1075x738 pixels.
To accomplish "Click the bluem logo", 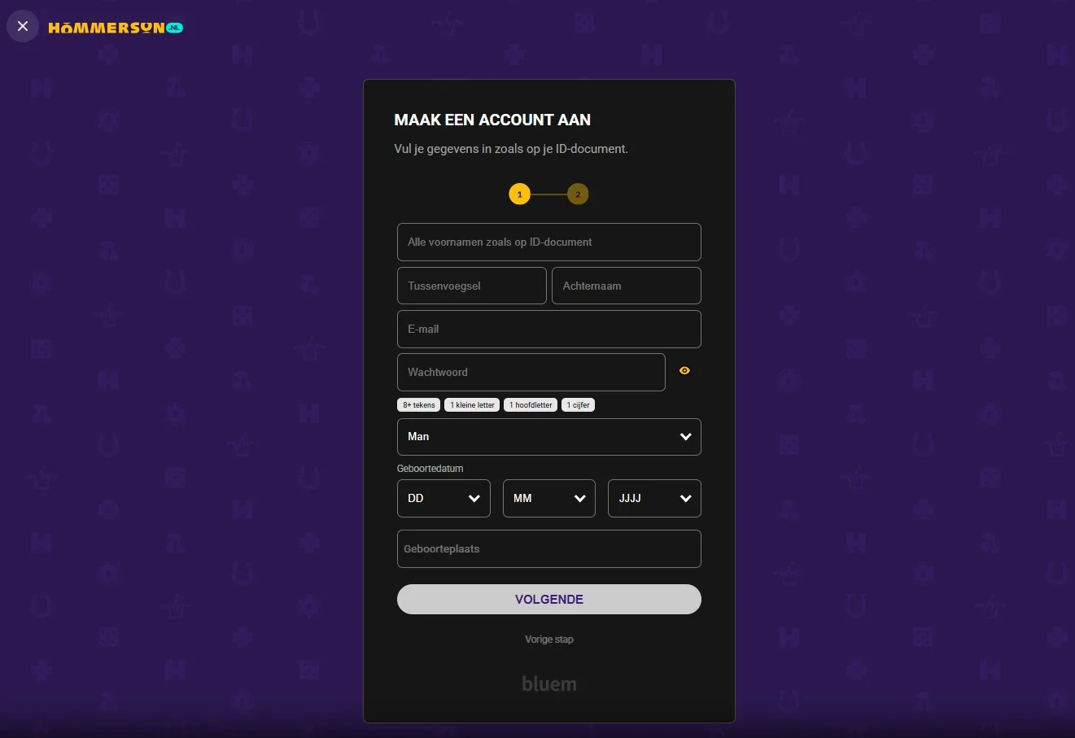I will point(549,684).
